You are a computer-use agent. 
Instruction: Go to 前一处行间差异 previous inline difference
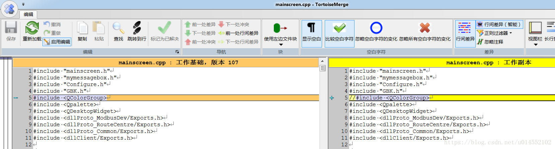tap(238, 33)
